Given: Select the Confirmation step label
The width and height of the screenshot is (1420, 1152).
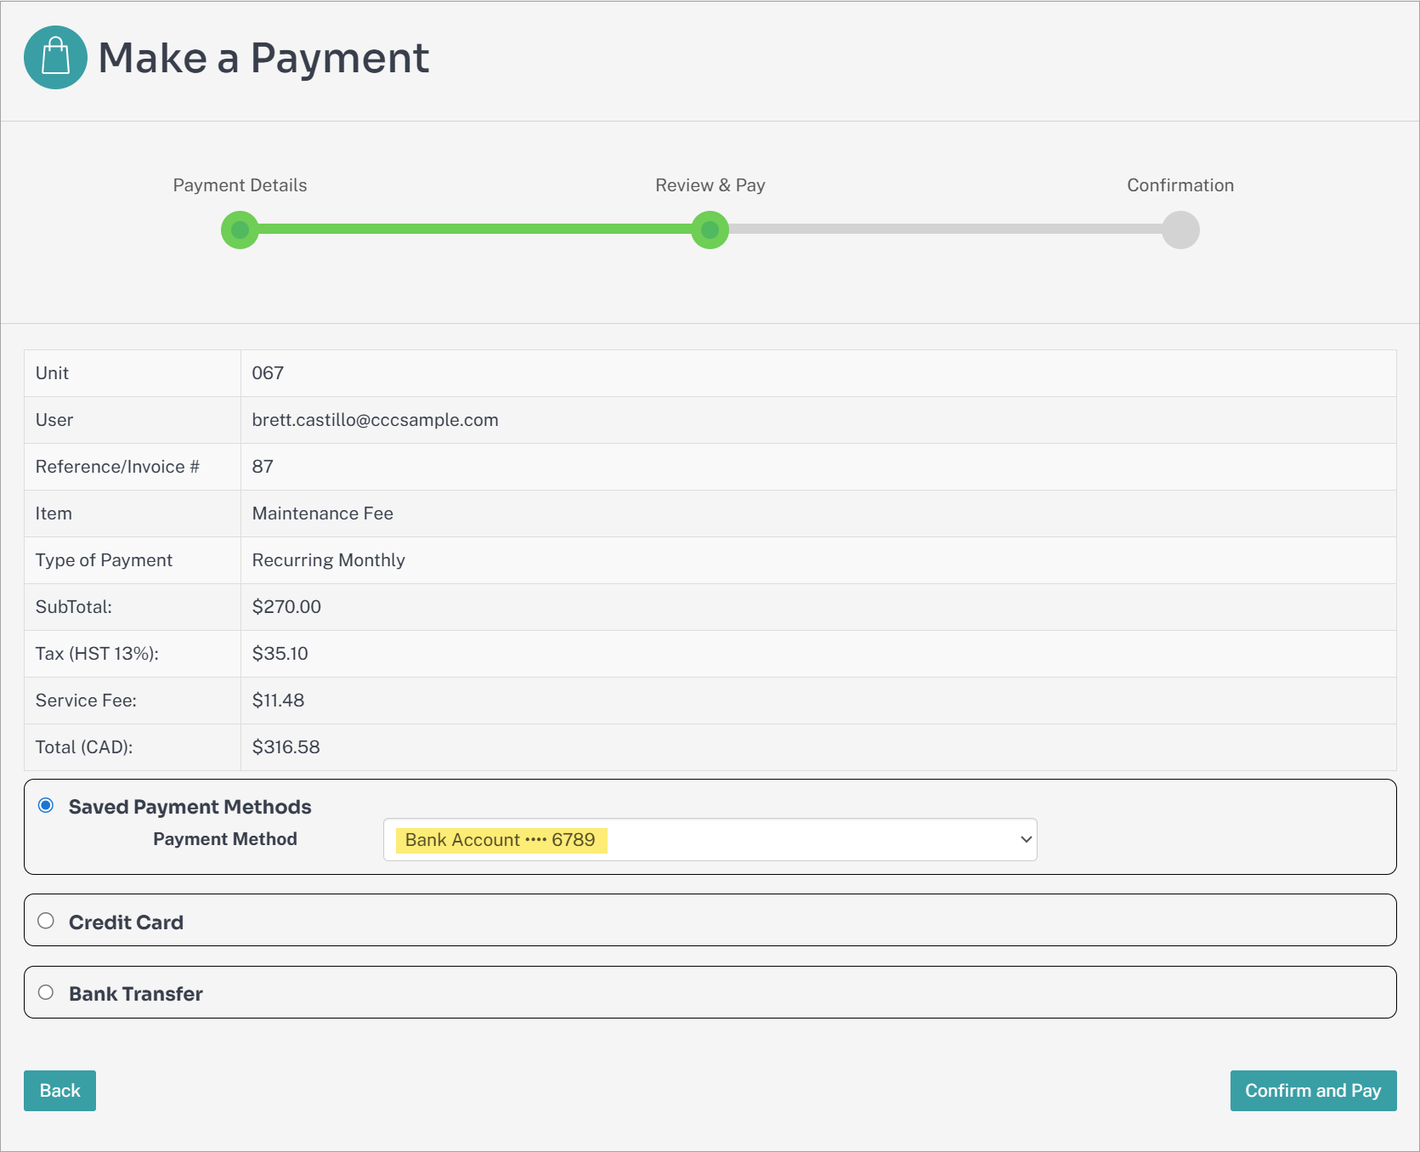Looking at the screenshot, I should pos(1180,185).
